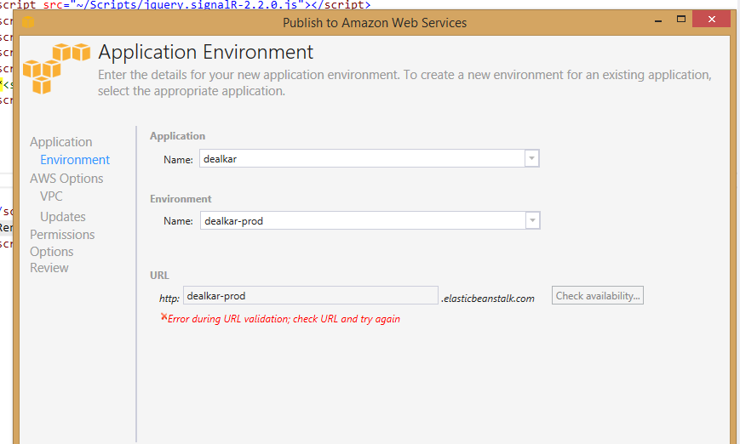
Task: Click the Application Environment heading
Action: (205, 52)
